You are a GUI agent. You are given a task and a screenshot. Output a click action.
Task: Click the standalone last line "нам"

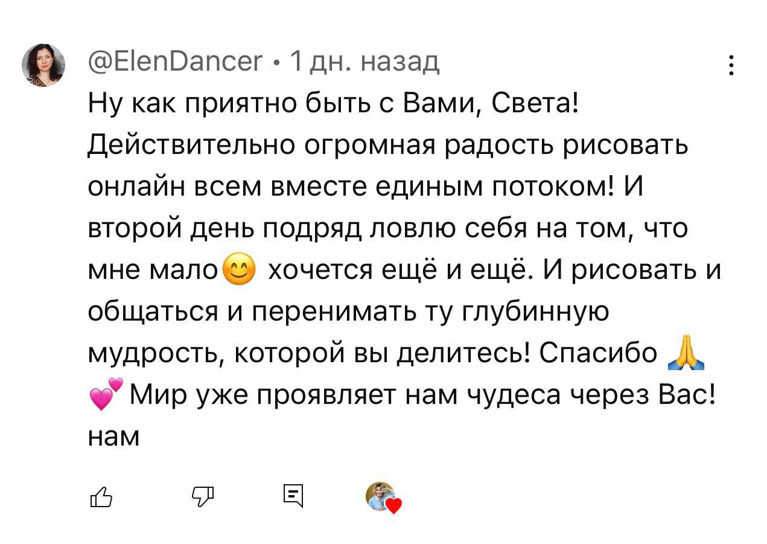113,436
